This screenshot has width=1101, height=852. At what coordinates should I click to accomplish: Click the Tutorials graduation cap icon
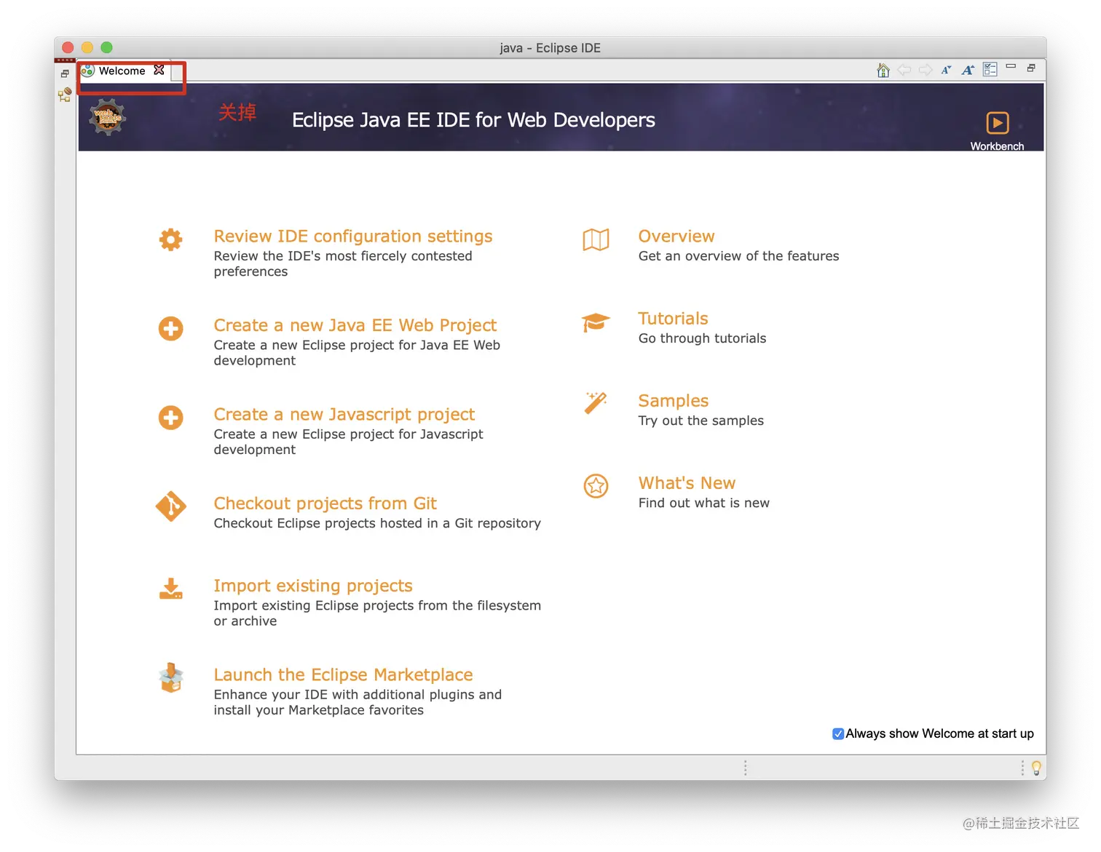(596, 322)
